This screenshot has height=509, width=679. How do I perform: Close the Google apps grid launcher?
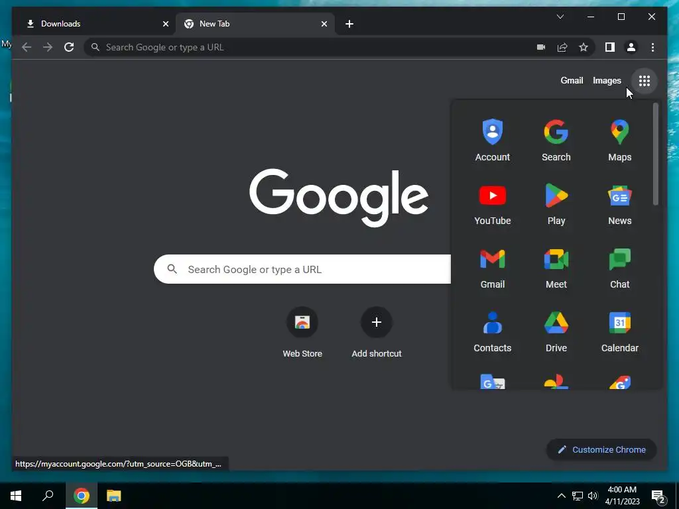coord(645,80)
